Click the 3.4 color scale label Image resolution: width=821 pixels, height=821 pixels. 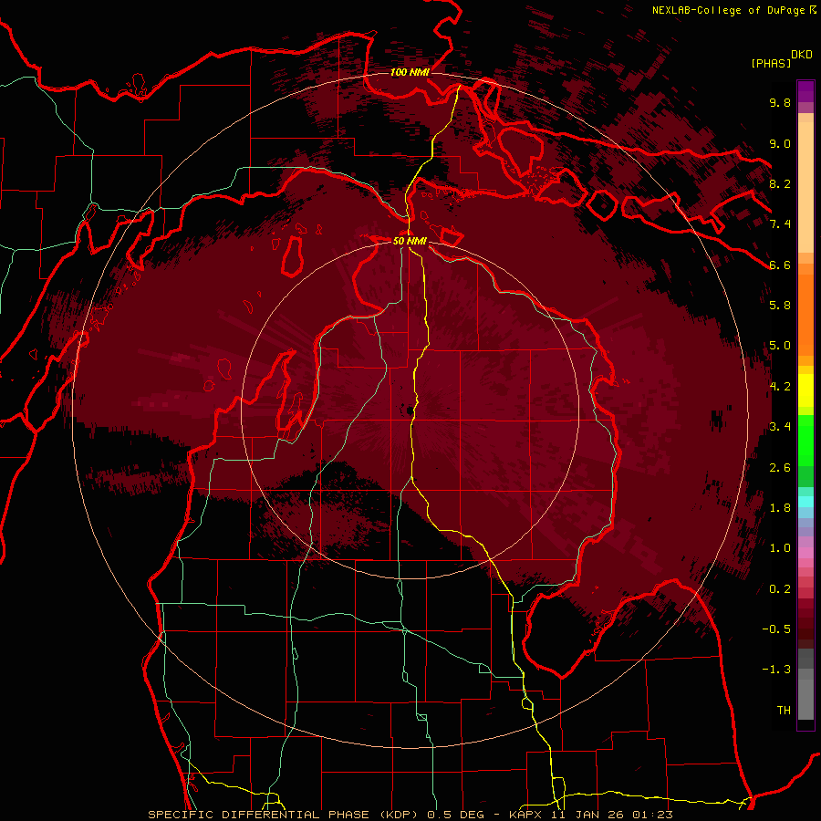coord(780,426)
